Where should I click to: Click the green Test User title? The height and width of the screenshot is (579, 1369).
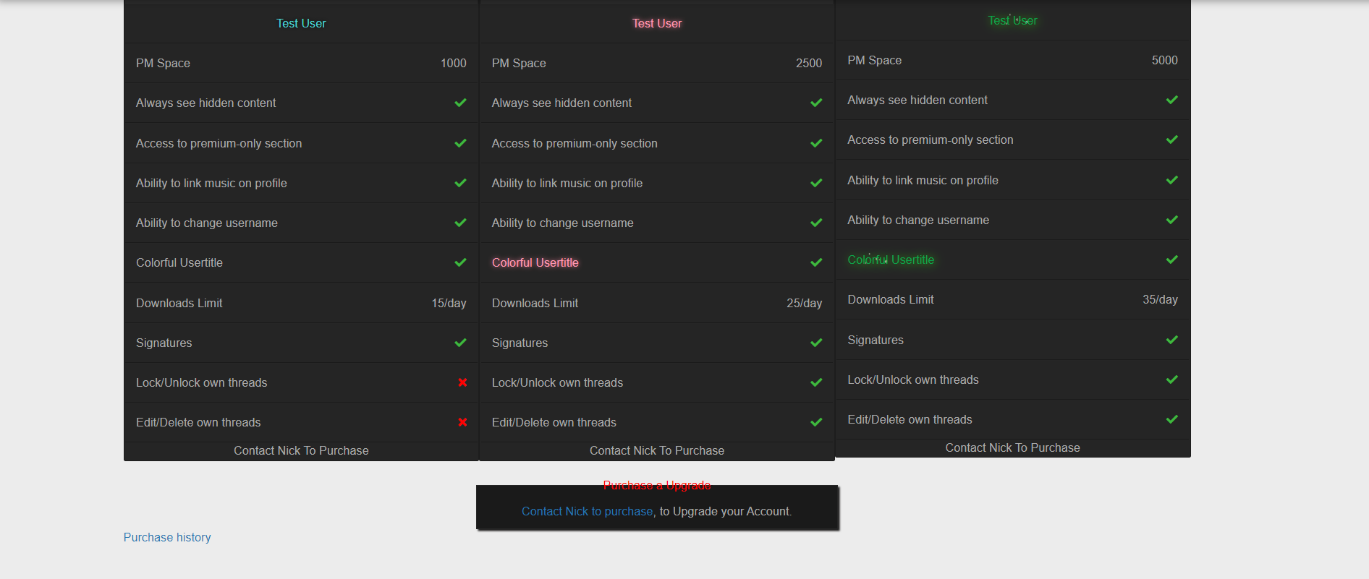1012,20
